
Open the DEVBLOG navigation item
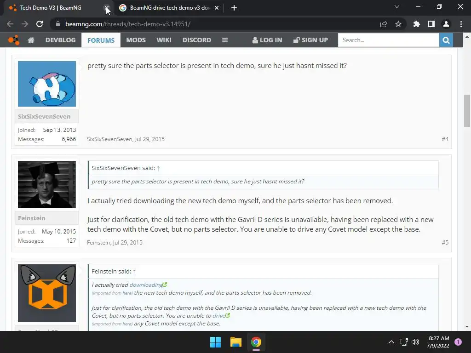click(x=60, y=40)
